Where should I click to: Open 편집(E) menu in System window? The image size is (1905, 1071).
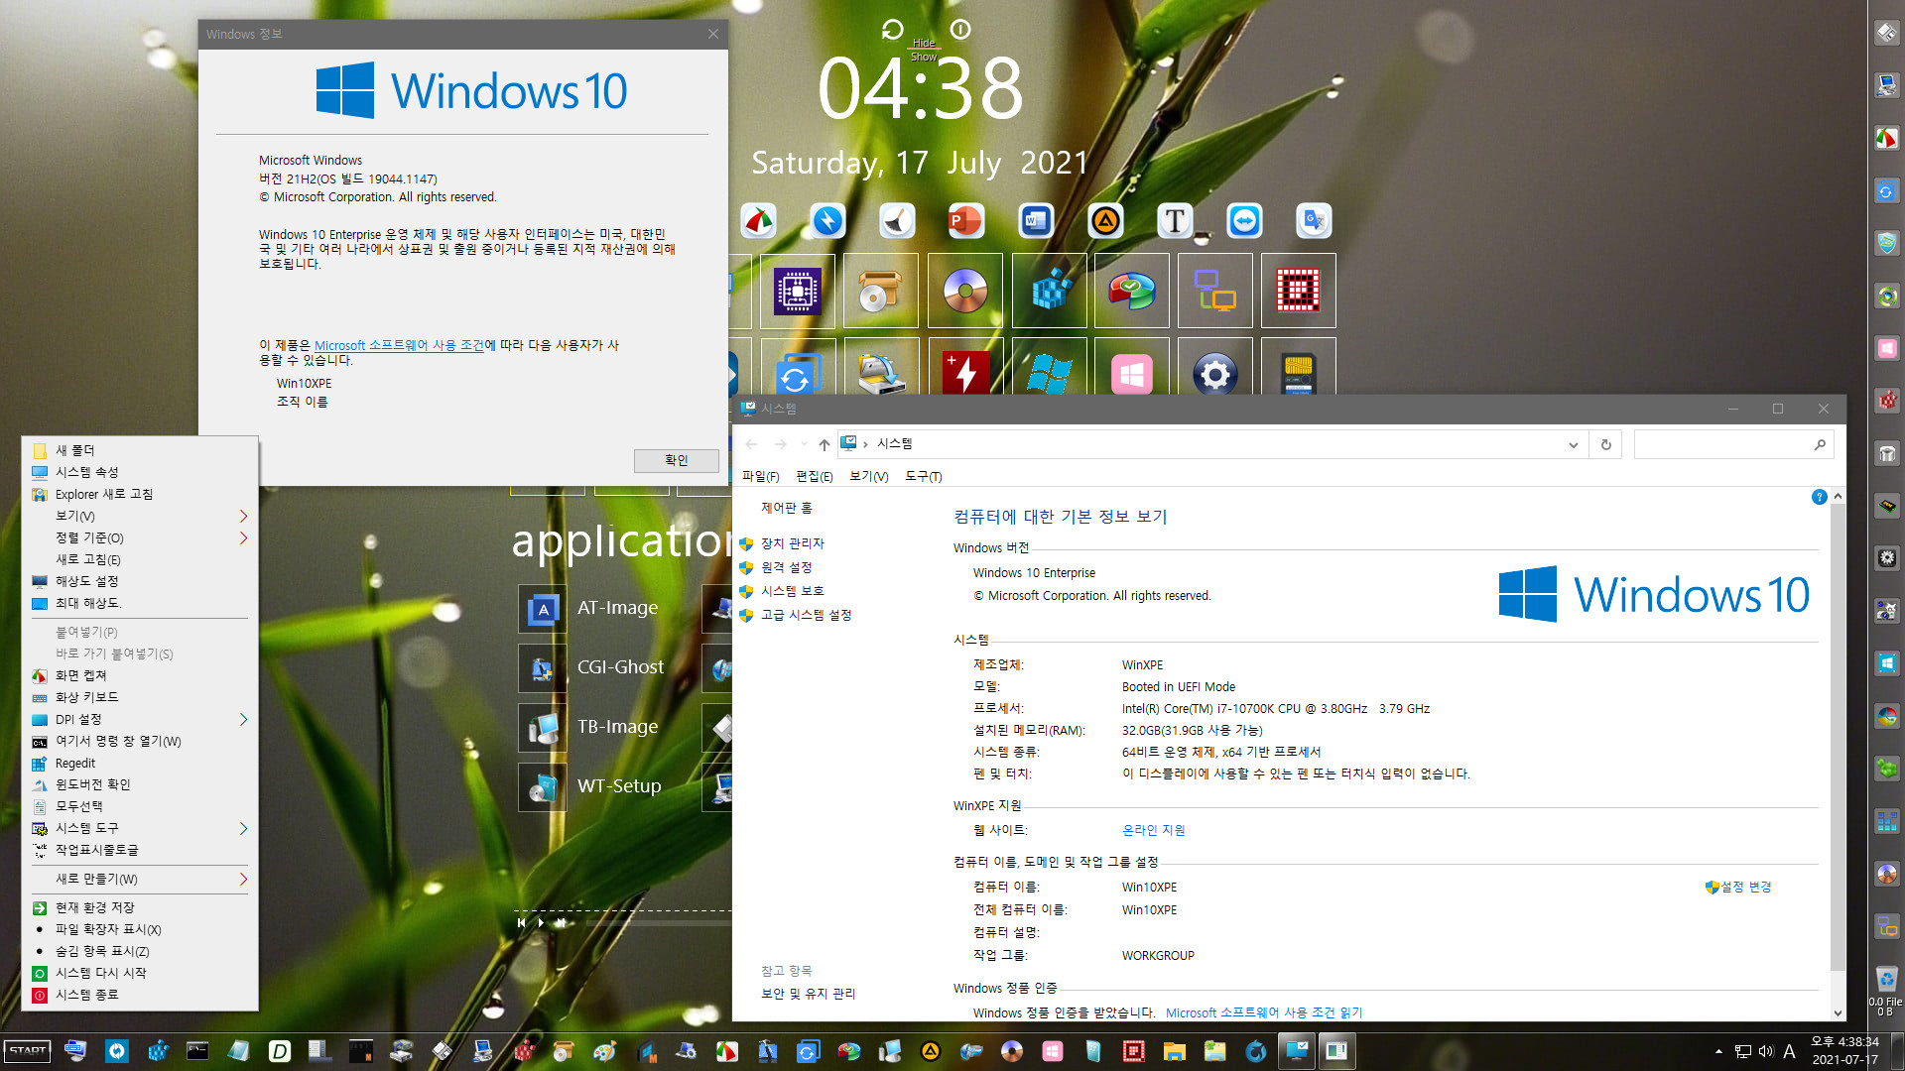[x=814, y=476]
